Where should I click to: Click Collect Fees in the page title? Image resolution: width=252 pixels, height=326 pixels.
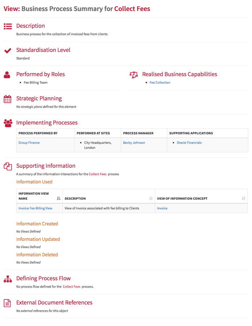pos(132,9)
